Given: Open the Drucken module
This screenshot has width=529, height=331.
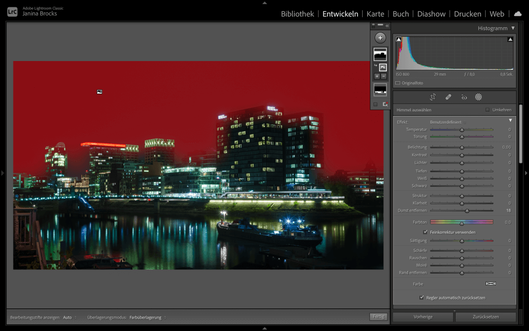Looking at the screenshot, I should [x=467, y=14].
